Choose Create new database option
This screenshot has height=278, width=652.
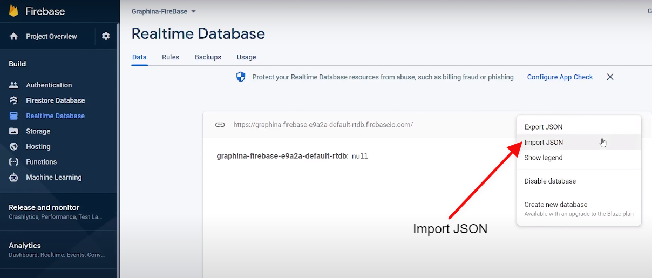pos(579,209)
